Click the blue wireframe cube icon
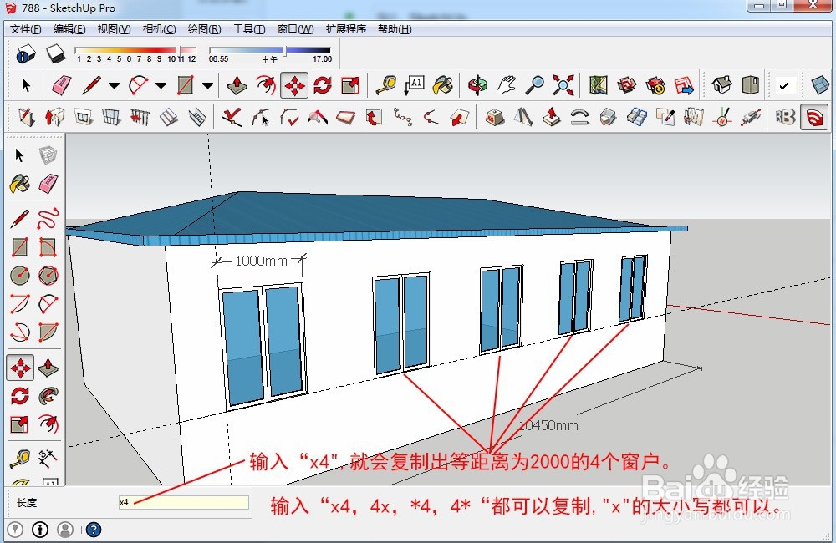This screenshot has width=836, height=543. 819,85
